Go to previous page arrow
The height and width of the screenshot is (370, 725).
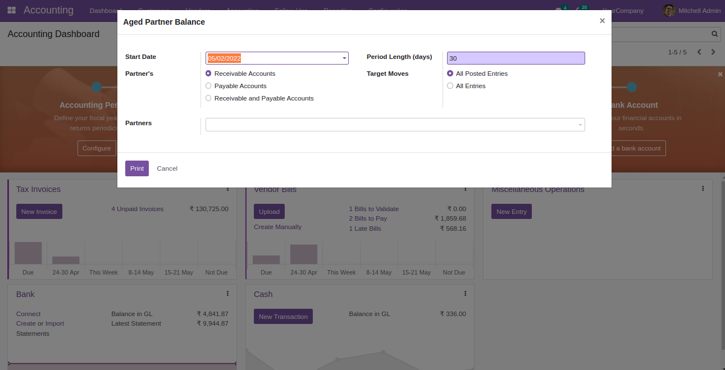tap(699, 52)
